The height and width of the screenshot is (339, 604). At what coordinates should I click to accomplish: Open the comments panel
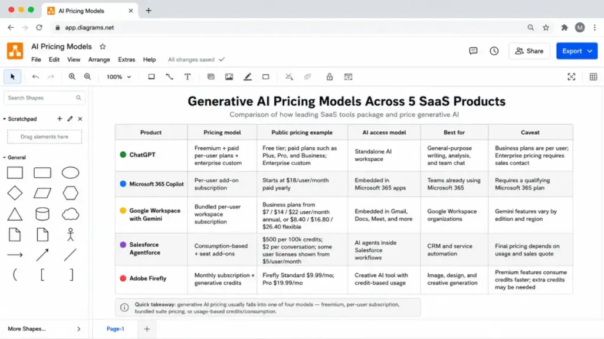(x=473, y=51)
